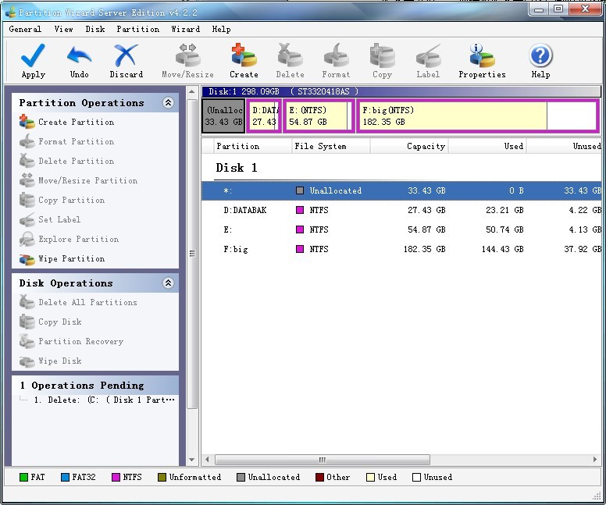Click the Used column header
Screen dimensions: 606x505
pyautogui.click(x=487, y=146)
